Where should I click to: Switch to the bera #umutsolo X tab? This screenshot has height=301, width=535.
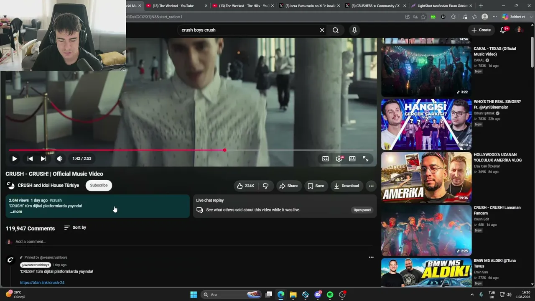(309, 6)
